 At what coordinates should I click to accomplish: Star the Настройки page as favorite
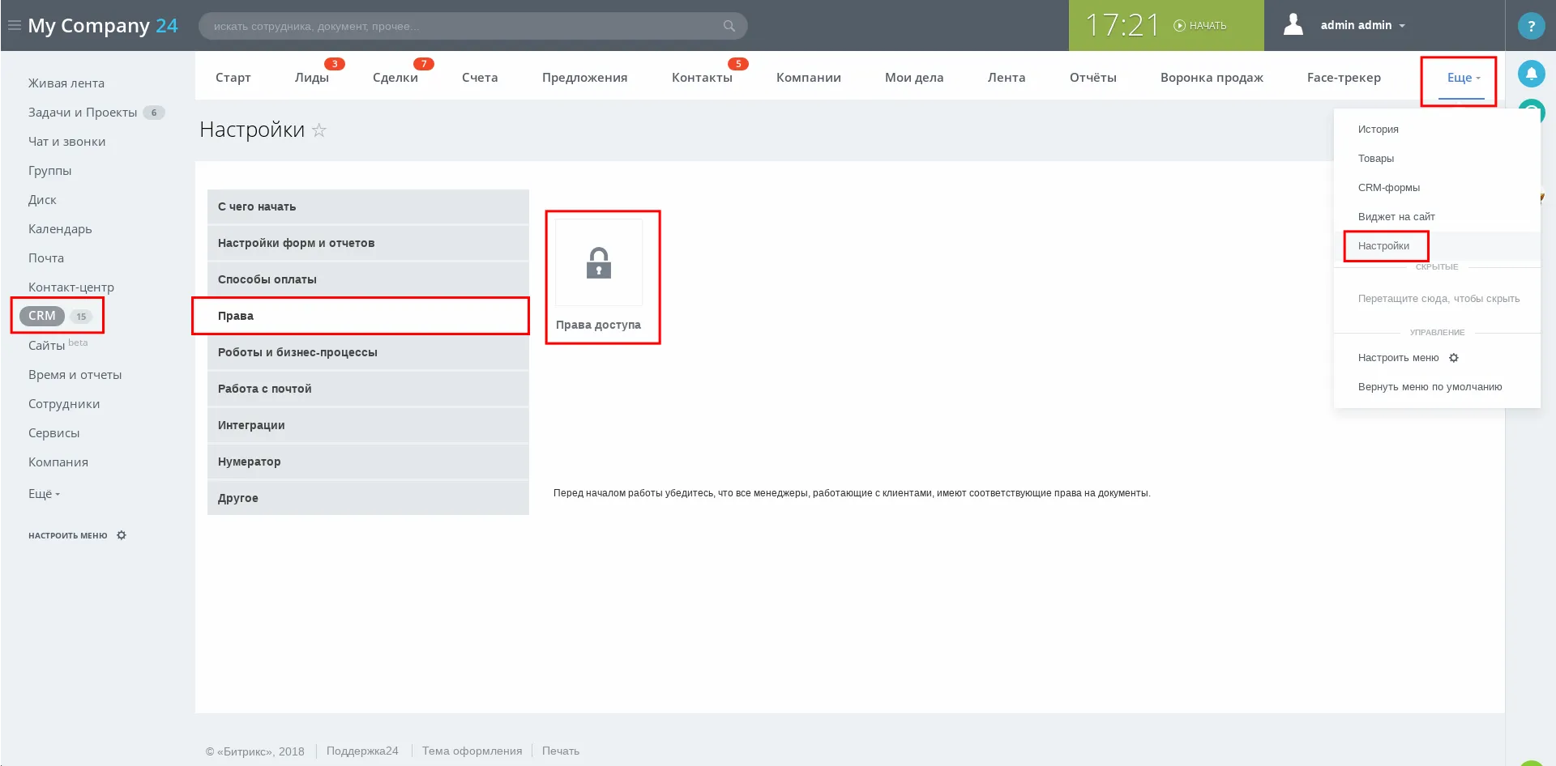[319, 130]
